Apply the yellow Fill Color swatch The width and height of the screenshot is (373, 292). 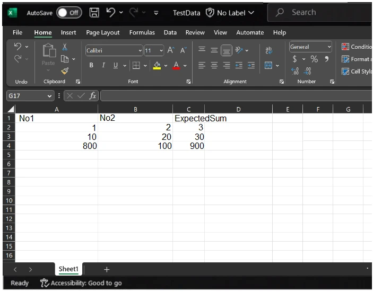click(157, 66)
